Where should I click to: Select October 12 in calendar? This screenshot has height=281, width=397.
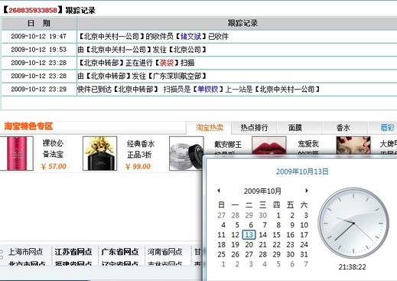[x=236, y=235]
